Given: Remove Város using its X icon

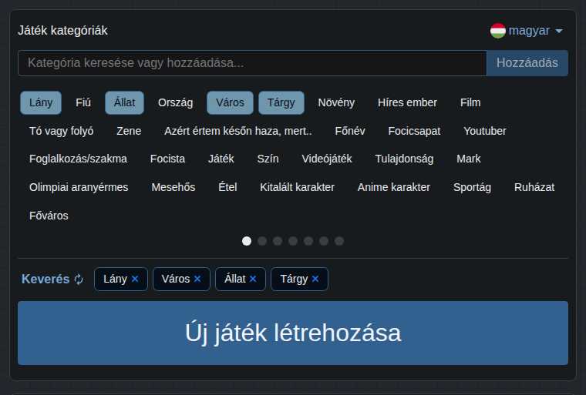Looking at the screenshot, I should (x=197, y=279).
